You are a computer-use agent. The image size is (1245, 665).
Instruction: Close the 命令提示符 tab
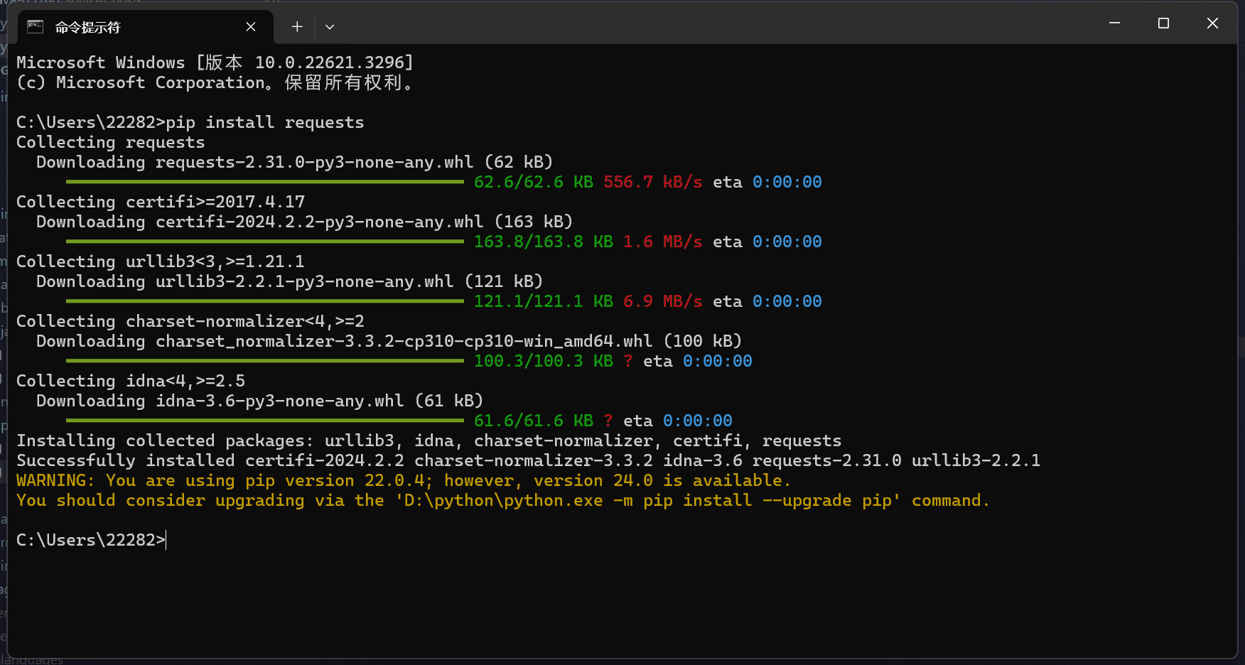[251, 27]
